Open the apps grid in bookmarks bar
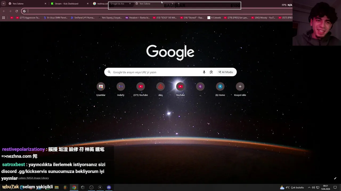The height and width of the screenshot is (191, 341). click(3, 18)
